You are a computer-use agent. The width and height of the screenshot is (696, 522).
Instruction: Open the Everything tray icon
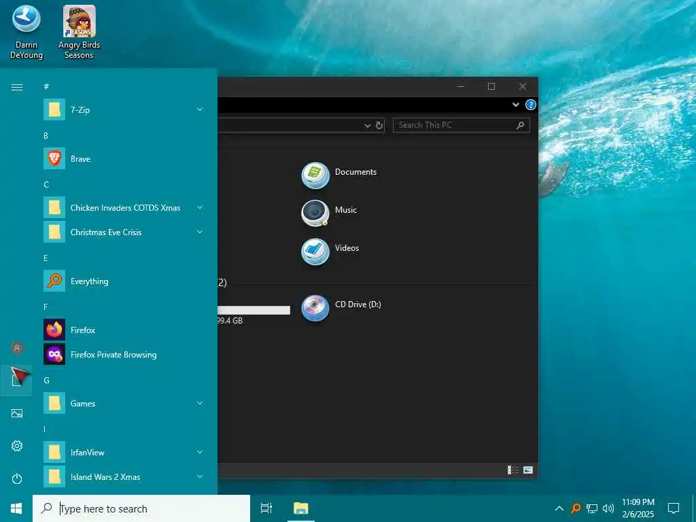click(576, 508)
